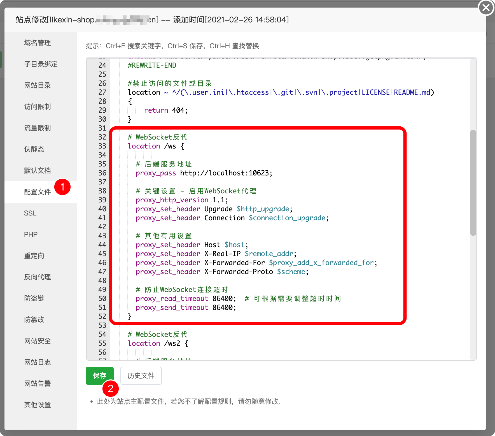Open 历史文件 history list
Screen dimensions: 495x436
coord(141,376)
